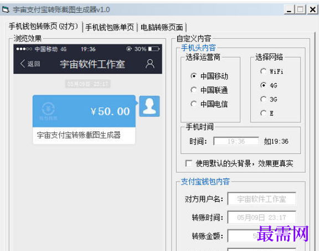The height and width of the screenshot is (251, 319).
Task: Select 中国电信 carrier radio button
Action: point(193,104)
